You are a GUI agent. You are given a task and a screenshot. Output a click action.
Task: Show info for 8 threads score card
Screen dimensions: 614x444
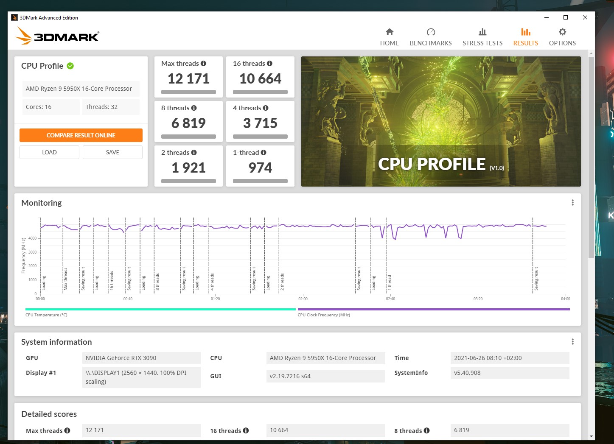194,108
